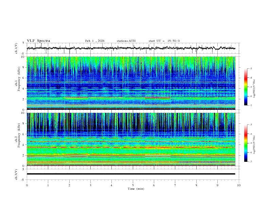Click the "-7" tick on ch.2 colorbar
This screenshot has width=269, height=208.
251,161
